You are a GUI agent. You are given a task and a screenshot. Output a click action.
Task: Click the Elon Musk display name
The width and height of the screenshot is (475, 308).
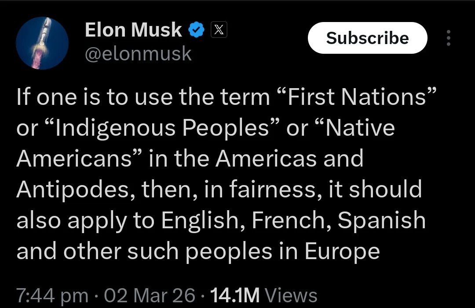pos(133,30)
